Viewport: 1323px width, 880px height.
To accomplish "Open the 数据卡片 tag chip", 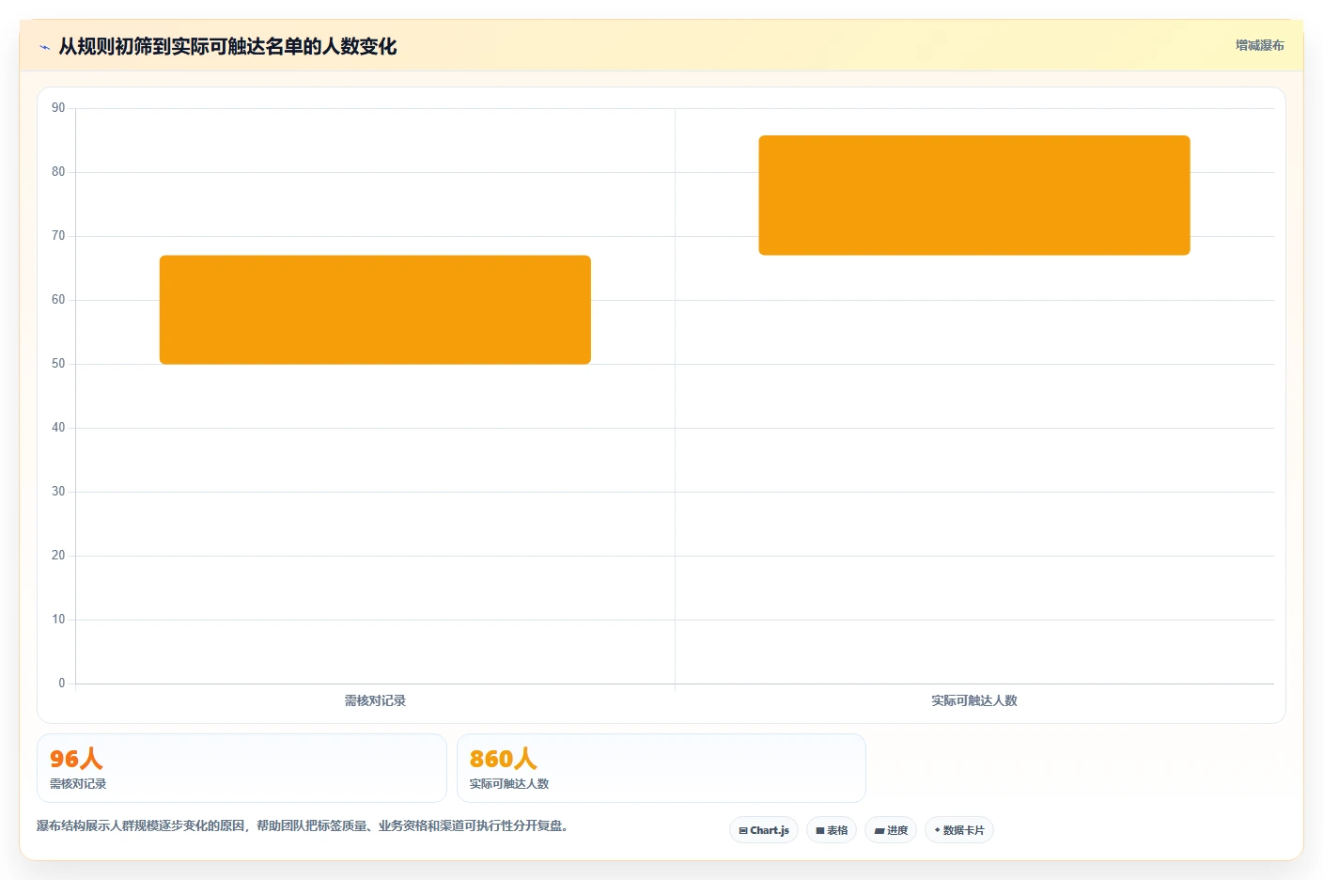I will (959, 830).
